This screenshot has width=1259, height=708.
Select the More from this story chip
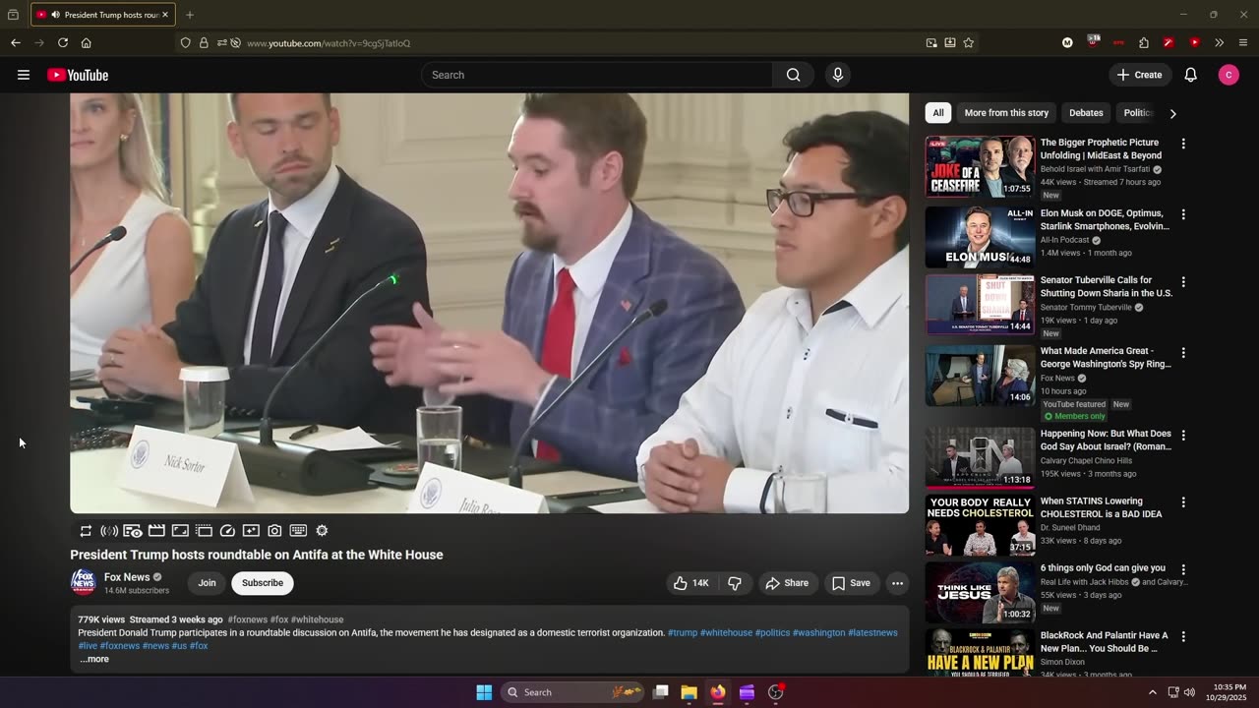(x=1006, y=113)
